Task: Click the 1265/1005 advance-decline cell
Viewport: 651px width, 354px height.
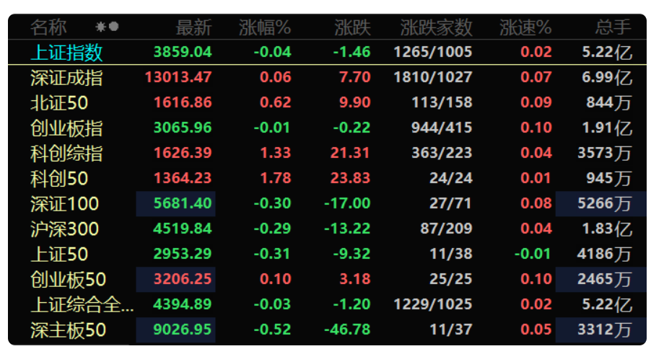Action: click(433, 52)
